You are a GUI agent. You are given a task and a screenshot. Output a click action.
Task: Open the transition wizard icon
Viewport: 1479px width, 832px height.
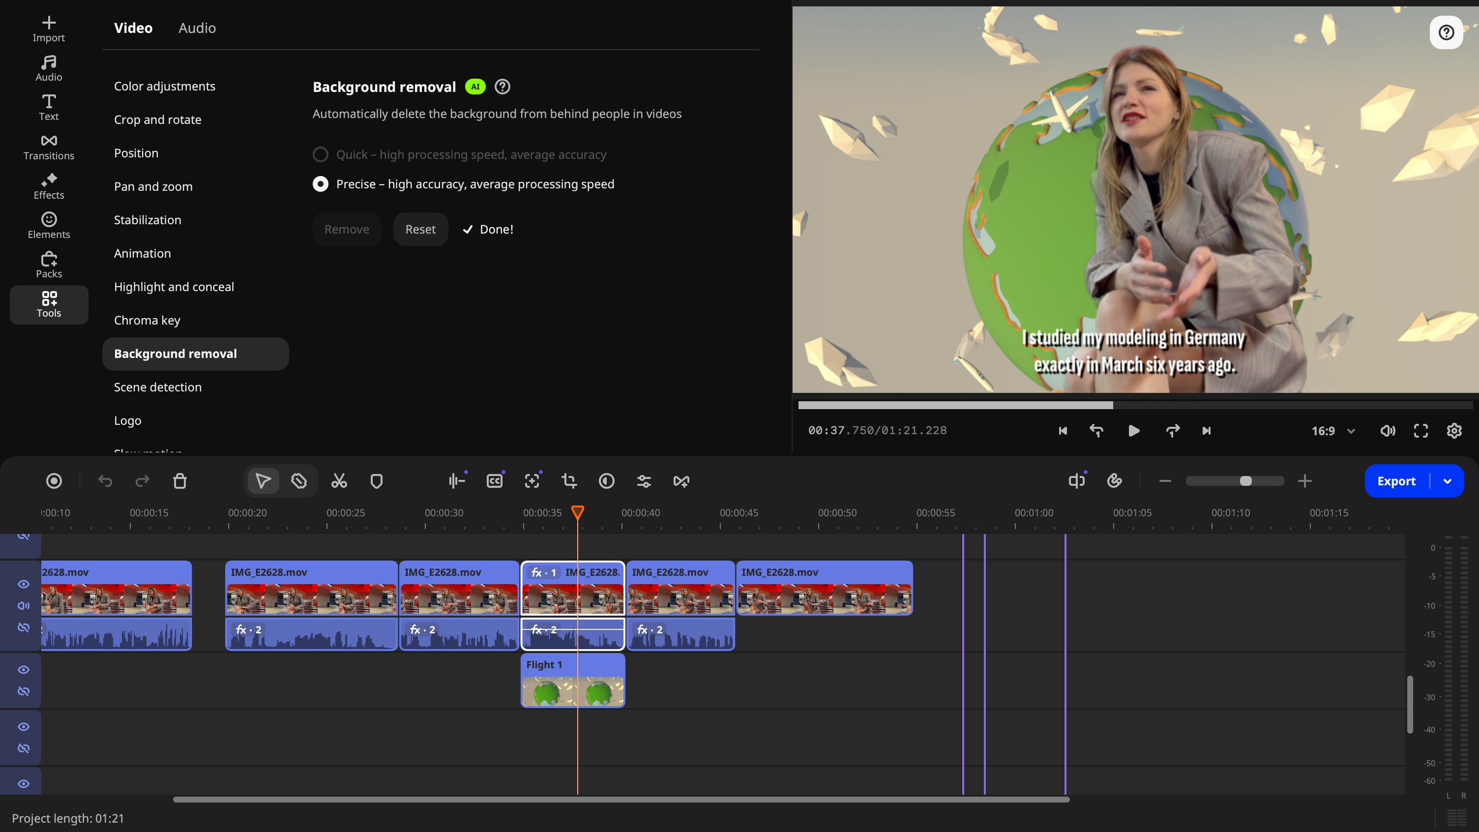tap(681, 480)
